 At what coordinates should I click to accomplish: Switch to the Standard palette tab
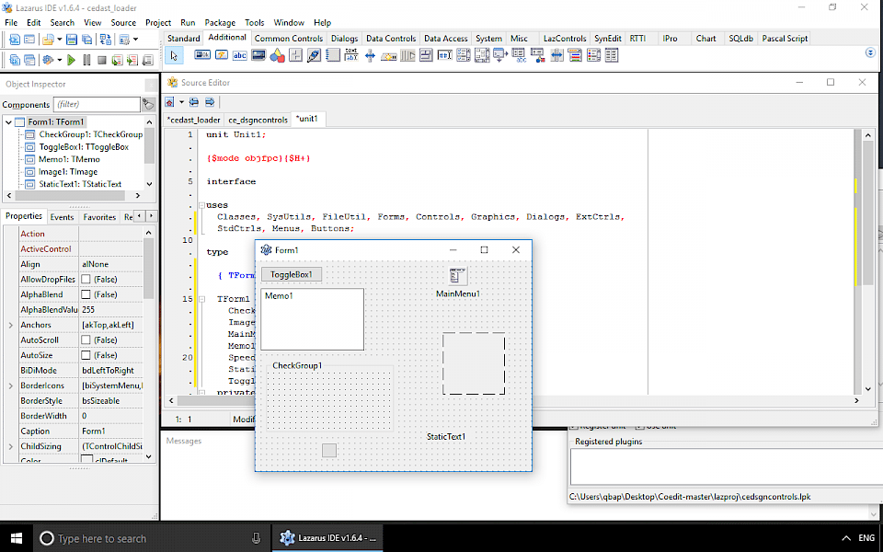tap(184, 39)
